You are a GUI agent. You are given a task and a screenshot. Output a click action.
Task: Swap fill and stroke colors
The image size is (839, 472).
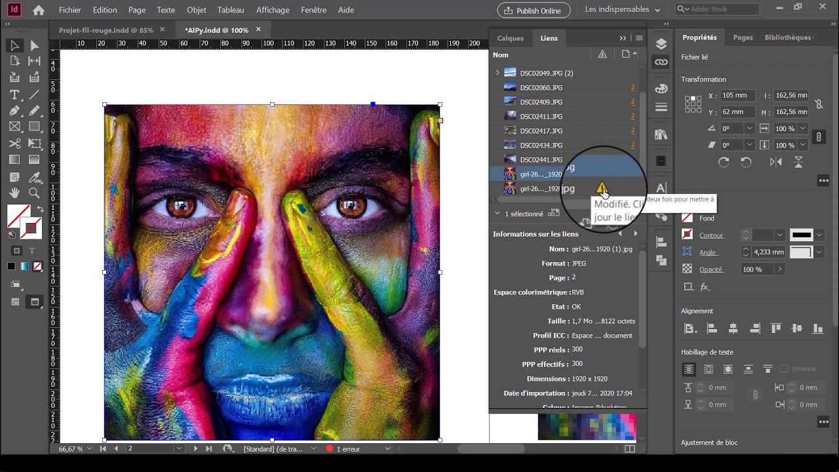[x=40, y=210]
